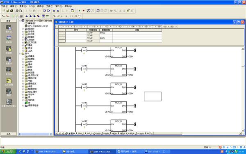Expand the 计数器 instruction folder

tap(23, 73)
